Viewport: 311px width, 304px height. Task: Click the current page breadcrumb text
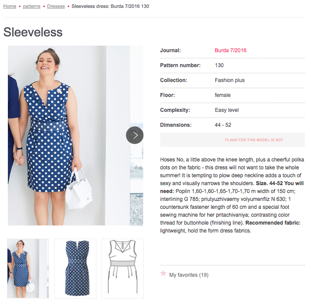[x=107, y=7]
